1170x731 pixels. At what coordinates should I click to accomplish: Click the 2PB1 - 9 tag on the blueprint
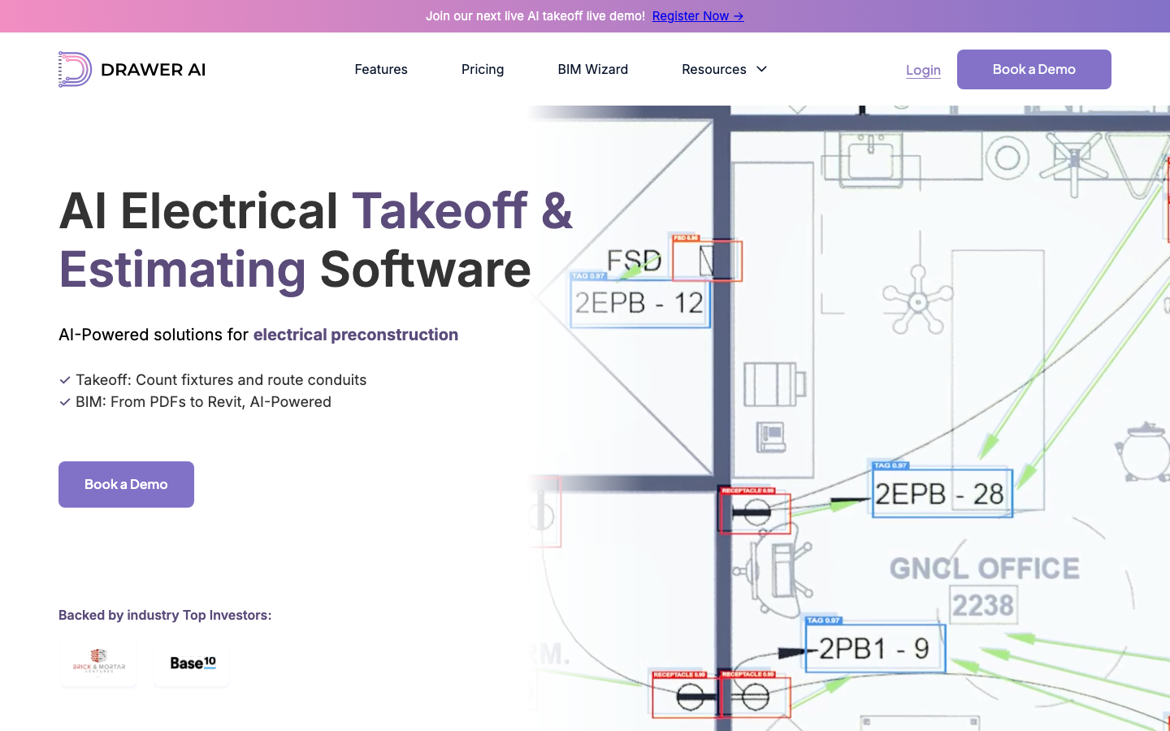coord(874,648)
